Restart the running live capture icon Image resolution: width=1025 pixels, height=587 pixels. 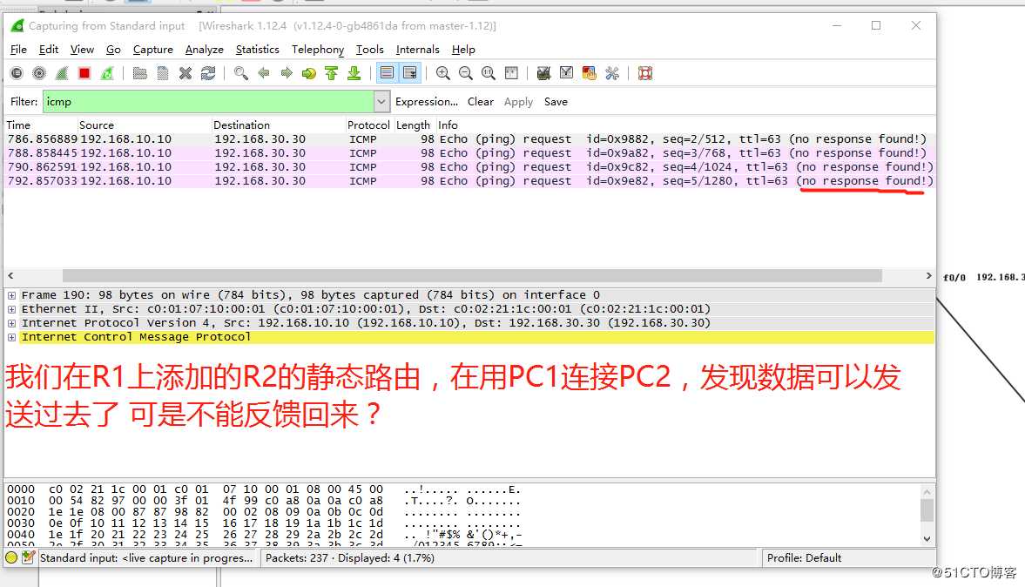coord(107,73)
